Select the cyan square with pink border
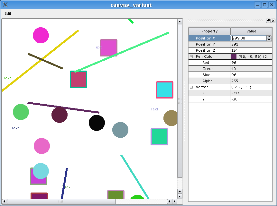The height and width of the screenshot is (206, 277). (165, 90)
